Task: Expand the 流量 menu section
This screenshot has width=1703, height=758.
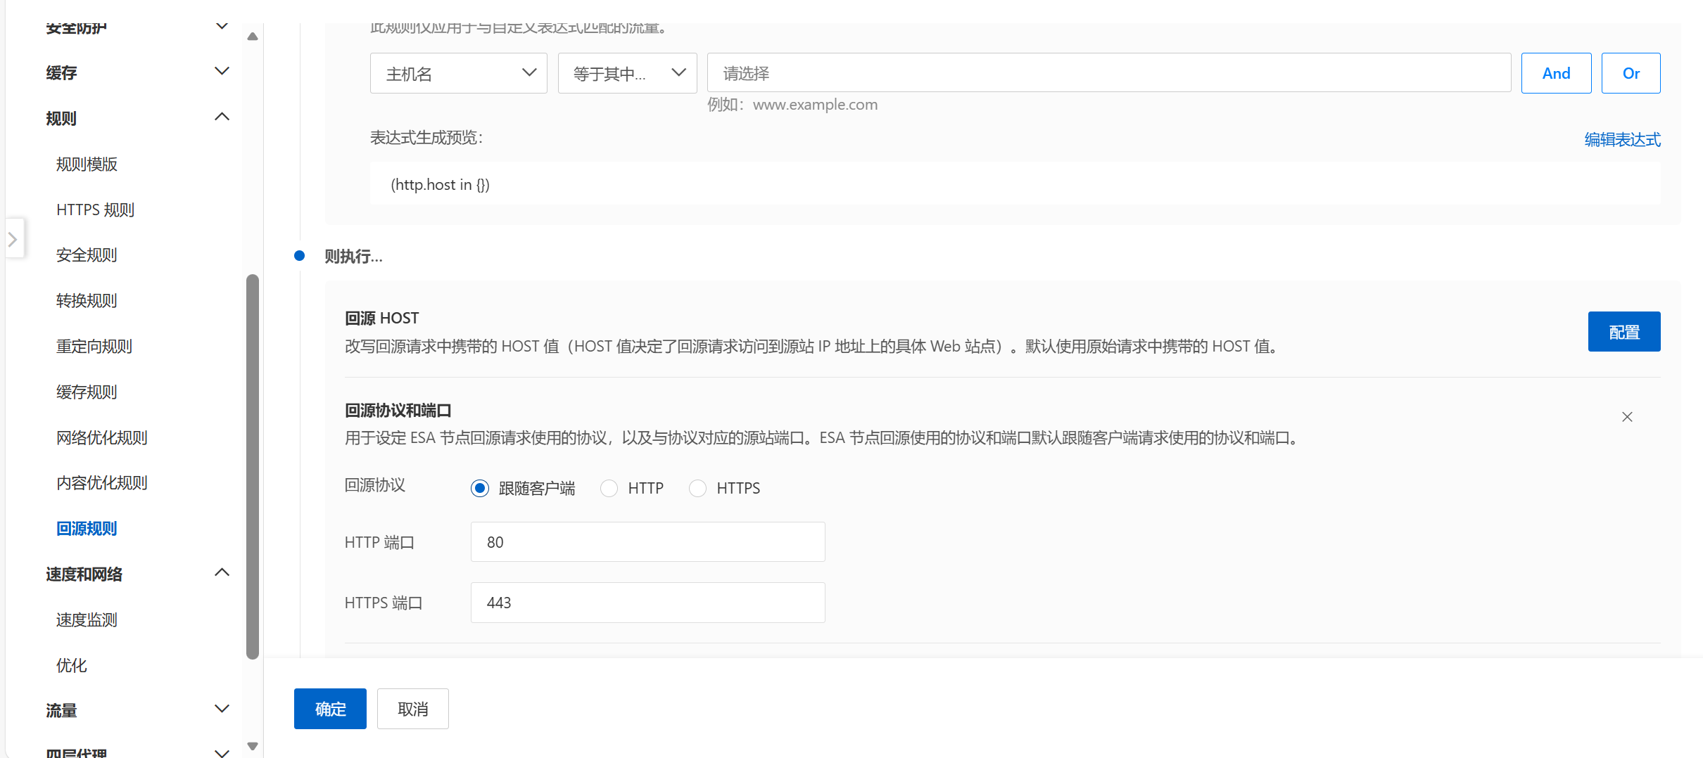Action: click(x=221, y=709)
